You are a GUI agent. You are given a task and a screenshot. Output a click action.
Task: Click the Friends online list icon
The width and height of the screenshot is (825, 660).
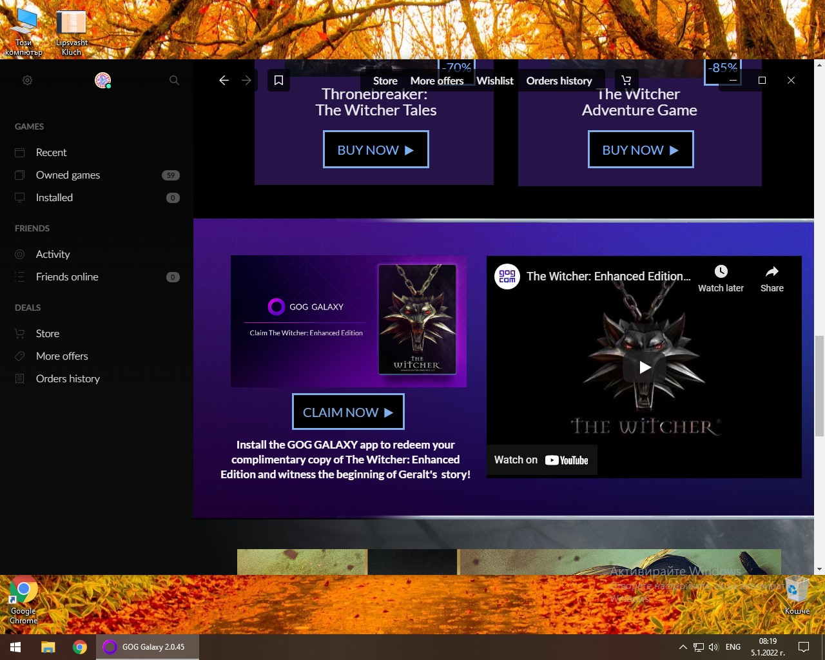(x=20, y=277)
